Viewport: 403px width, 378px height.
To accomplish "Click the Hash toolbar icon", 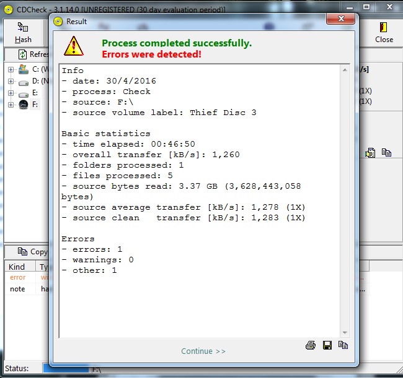I will point(23,28).
